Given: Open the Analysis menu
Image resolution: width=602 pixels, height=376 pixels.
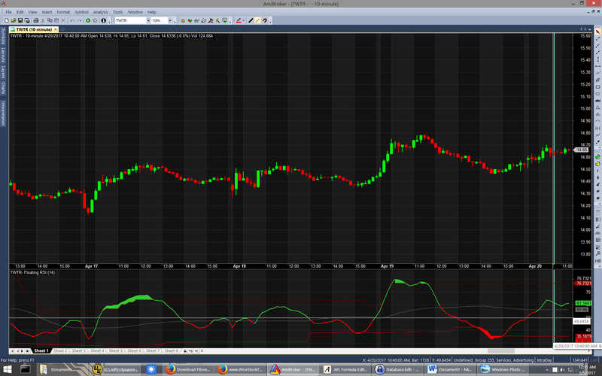Looking at the screenshot, I should point(101,12).
